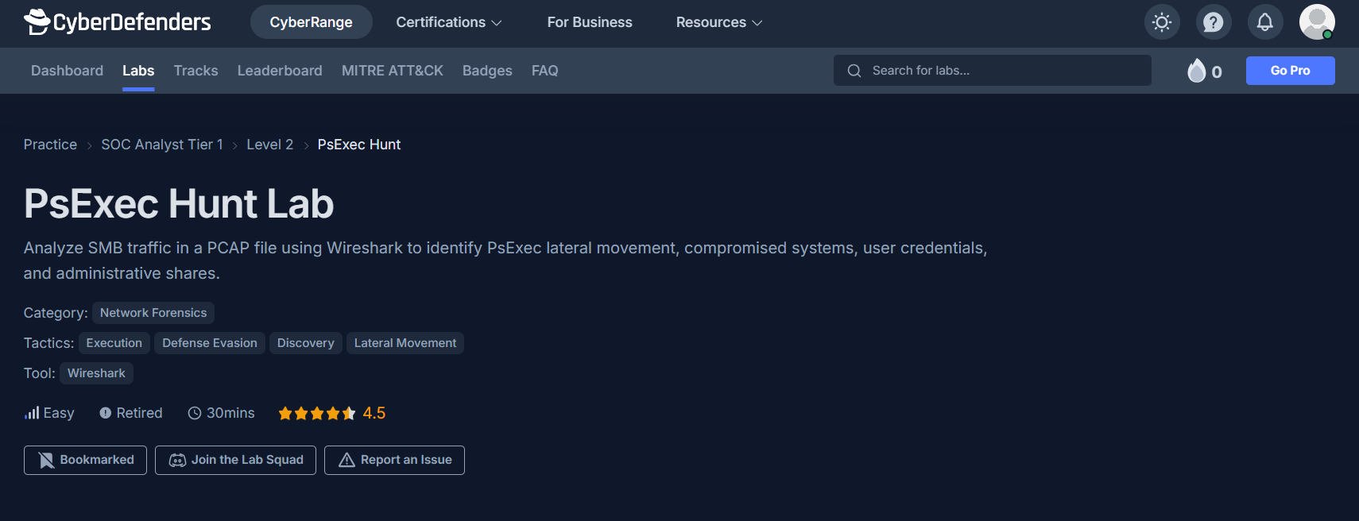Image resolution: width=1359 pixels, height=521 pixels.
Task: Open the Leaderboard tab
Action: tap(280, 71)
